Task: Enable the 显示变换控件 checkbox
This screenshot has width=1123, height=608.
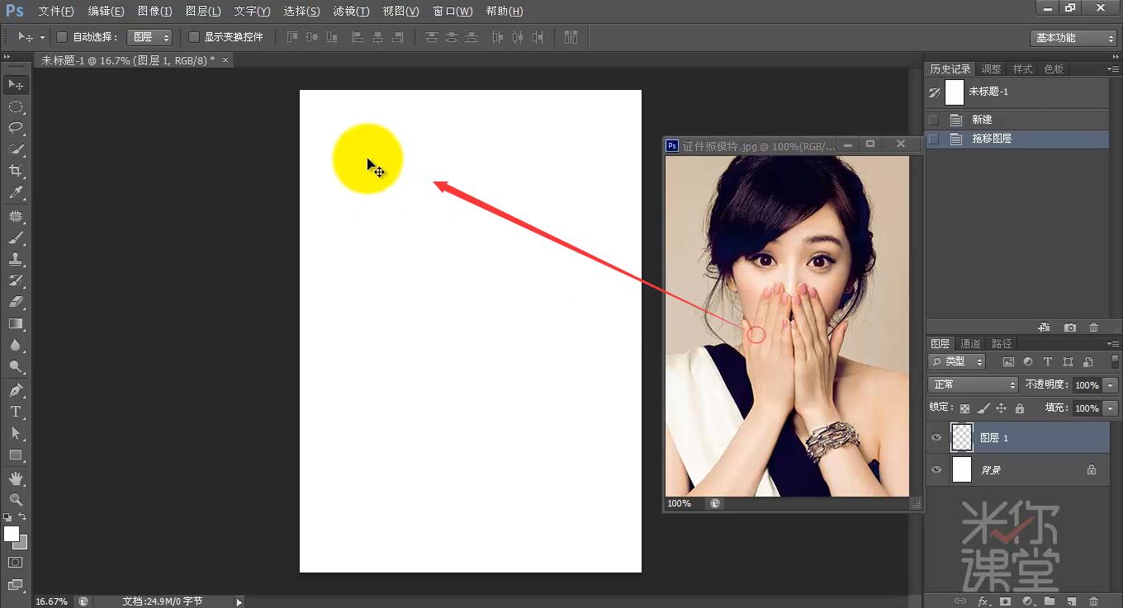Action: 194,37
